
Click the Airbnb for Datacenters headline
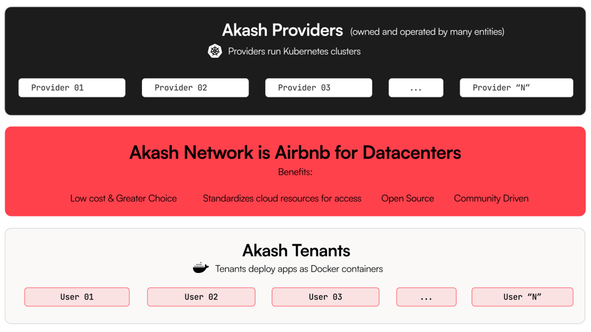click(295, 152)
